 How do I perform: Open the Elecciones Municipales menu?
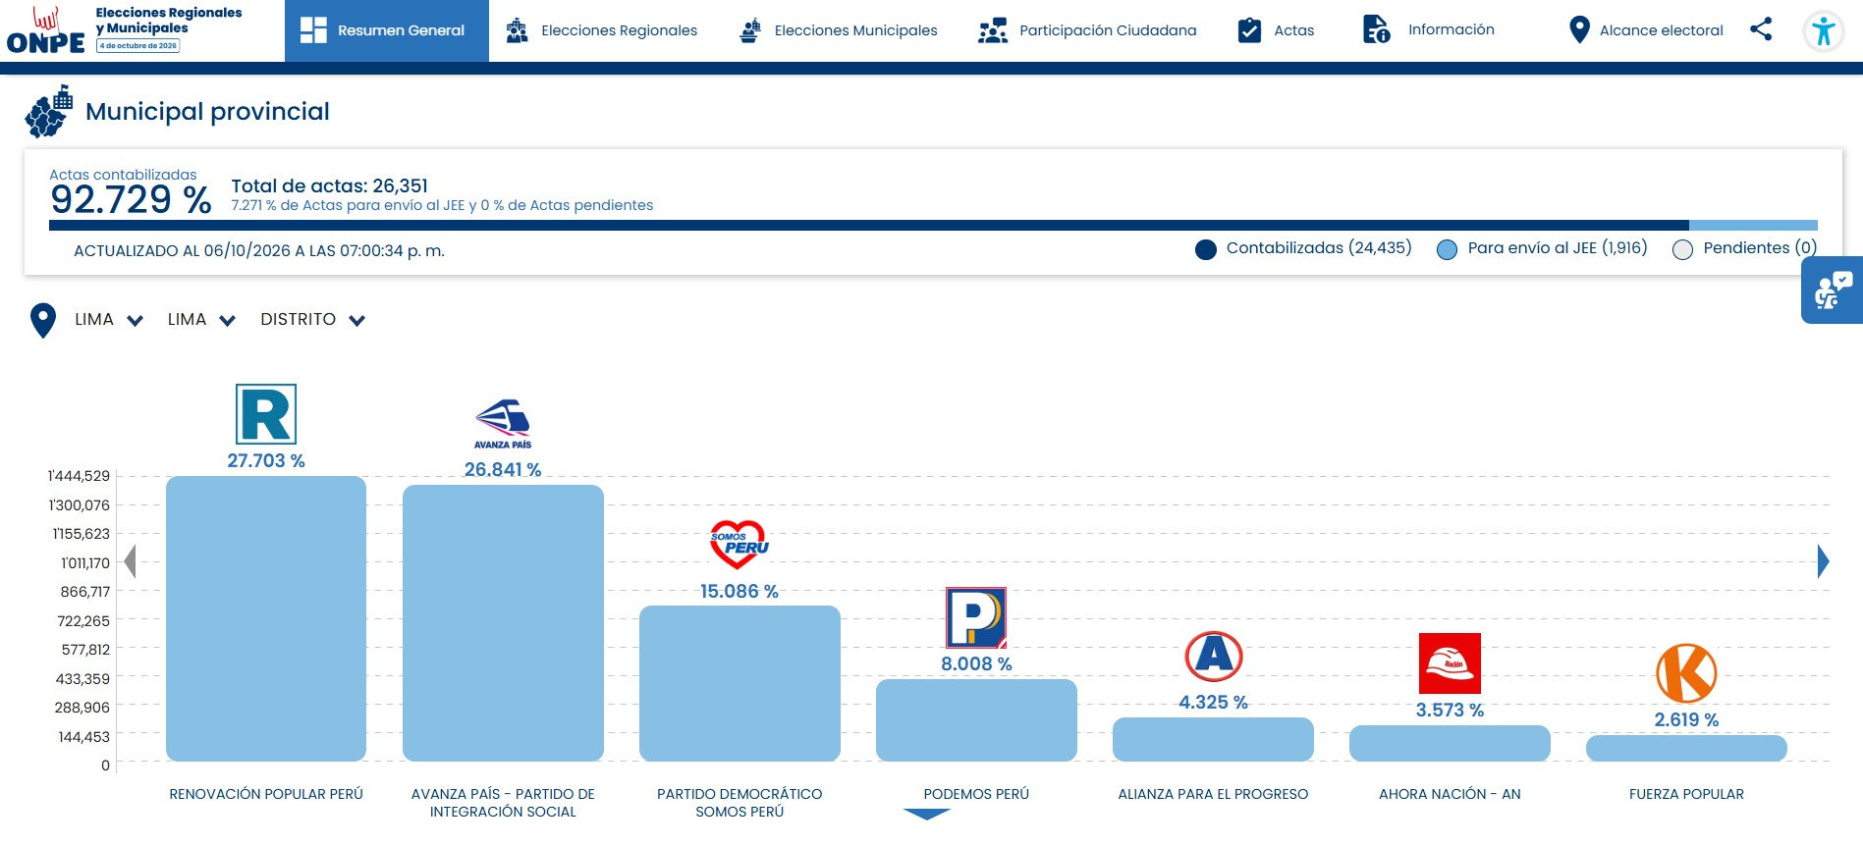pyautogui.click(x=838, y=30)
